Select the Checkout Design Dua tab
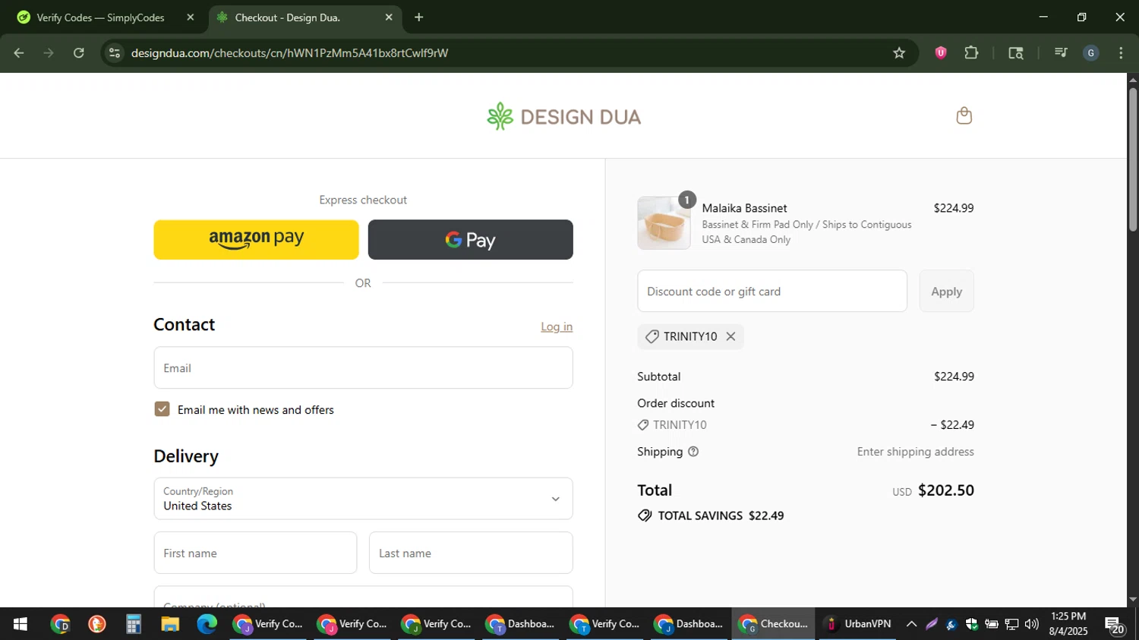This screenshot has width=1139, height=640. pyautogui.click(x=304, y=17)
